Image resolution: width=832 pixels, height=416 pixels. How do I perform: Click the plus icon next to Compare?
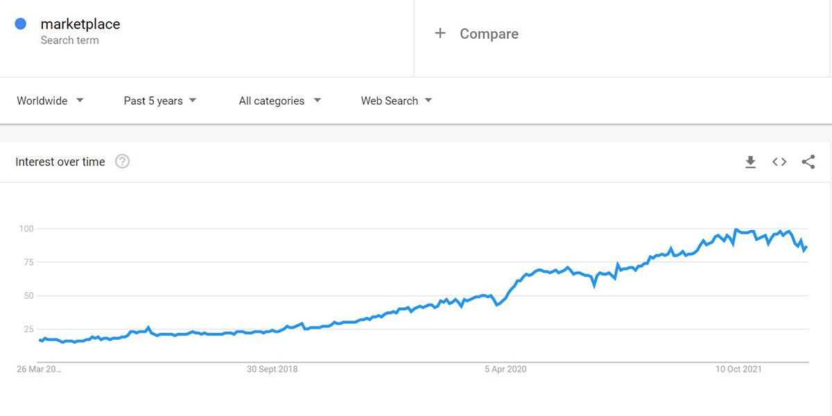(440, 33)
